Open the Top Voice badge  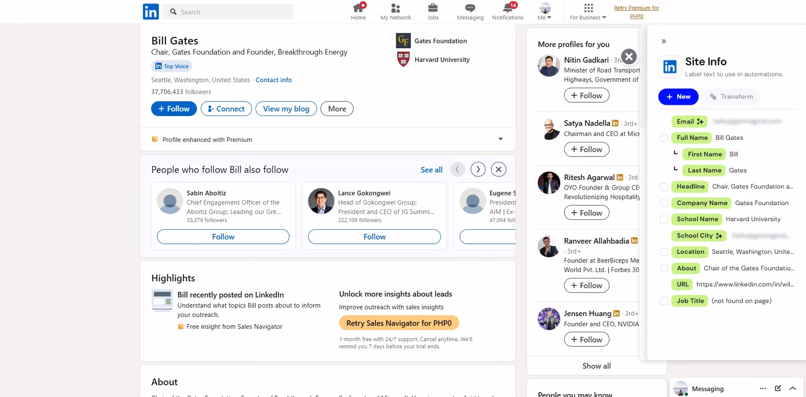tap(171, 66)
